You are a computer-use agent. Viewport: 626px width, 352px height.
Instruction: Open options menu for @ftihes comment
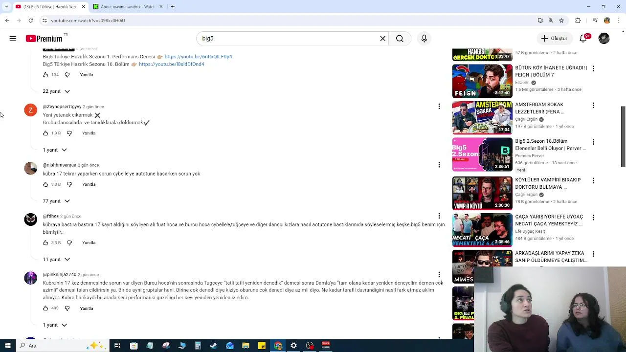tap(439, 216)
